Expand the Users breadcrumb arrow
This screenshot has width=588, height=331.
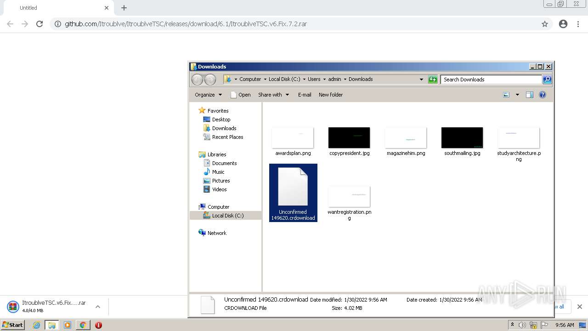tap(324, 80)
